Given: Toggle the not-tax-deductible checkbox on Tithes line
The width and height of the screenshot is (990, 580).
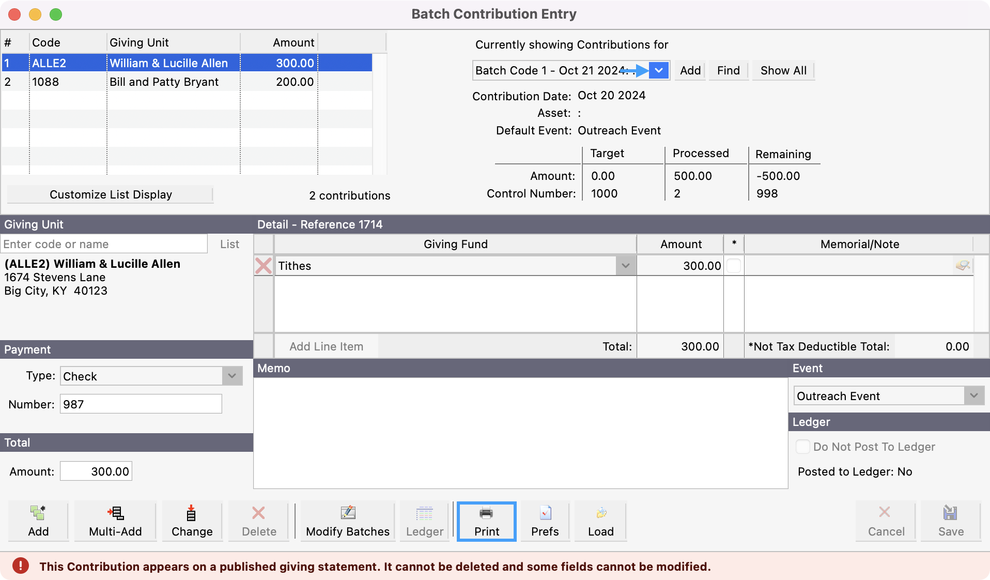Looking at the screenshot, I should 733,266.
